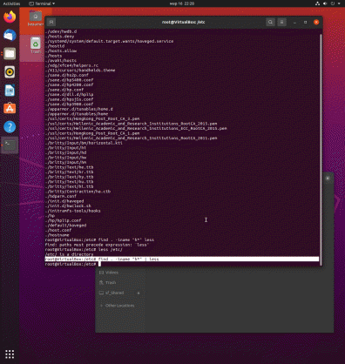Launch LibreOffice Writer from the dock

click(10, 91)
